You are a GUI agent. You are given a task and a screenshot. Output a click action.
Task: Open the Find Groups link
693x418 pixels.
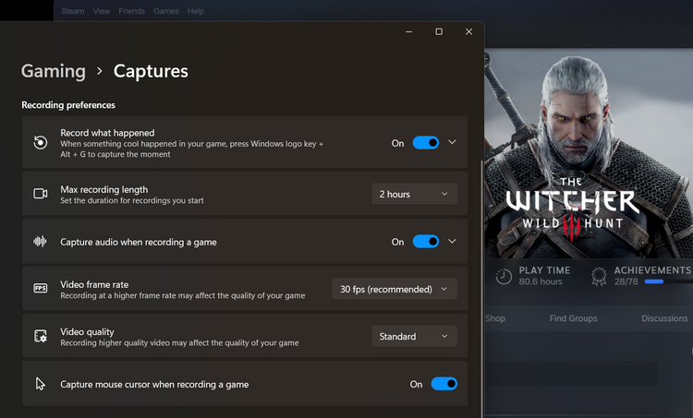click(573, 318)
